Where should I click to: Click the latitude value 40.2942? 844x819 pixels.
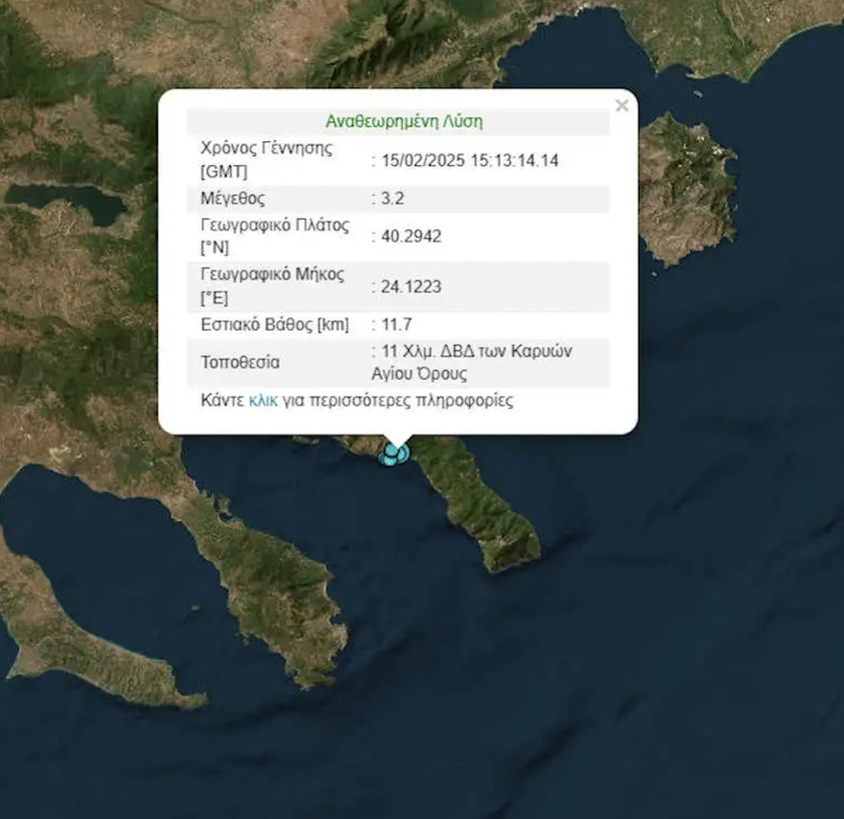coord(410,237)
